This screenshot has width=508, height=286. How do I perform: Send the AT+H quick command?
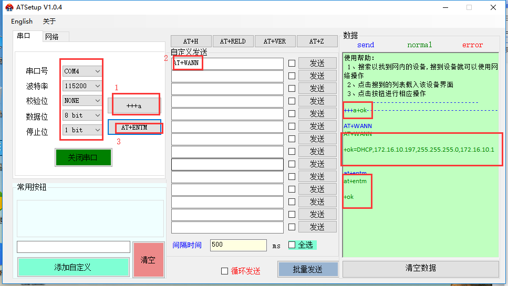[191, 41]
